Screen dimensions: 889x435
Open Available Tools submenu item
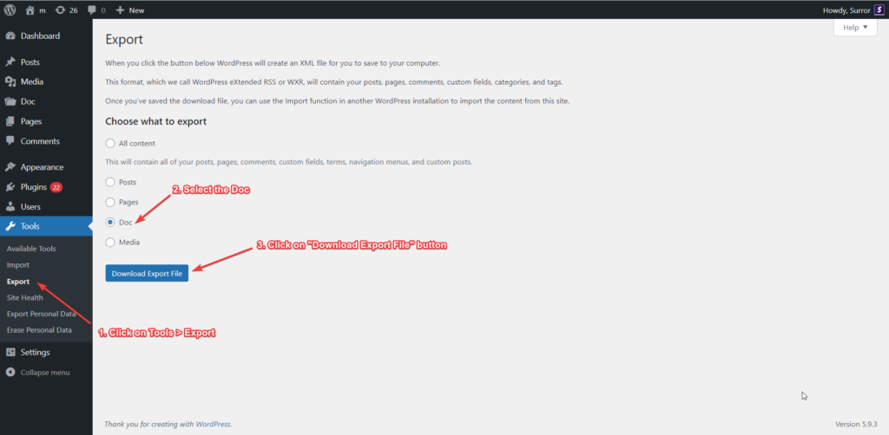pyautogui.click(x=31, y=249)
